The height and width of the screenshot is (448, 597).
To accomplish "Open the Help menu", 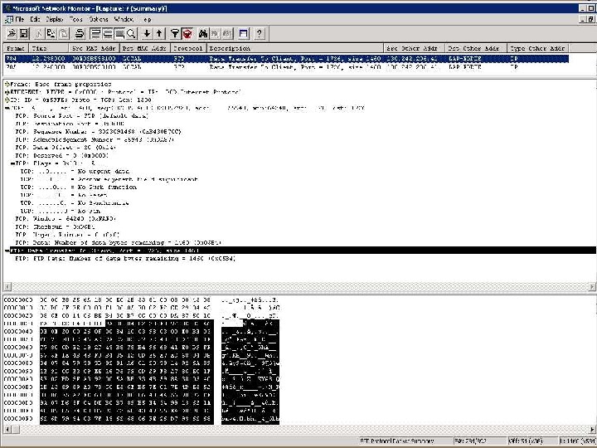I will point(147,19).
